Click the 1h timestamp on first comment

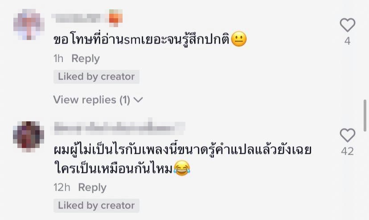(58, 59)
